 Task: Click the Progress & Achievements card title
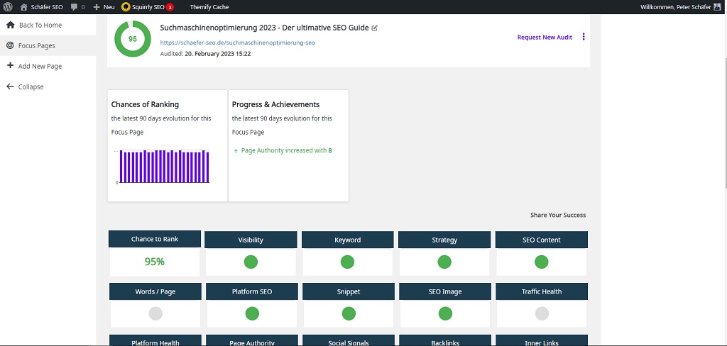tap(275, 104)
